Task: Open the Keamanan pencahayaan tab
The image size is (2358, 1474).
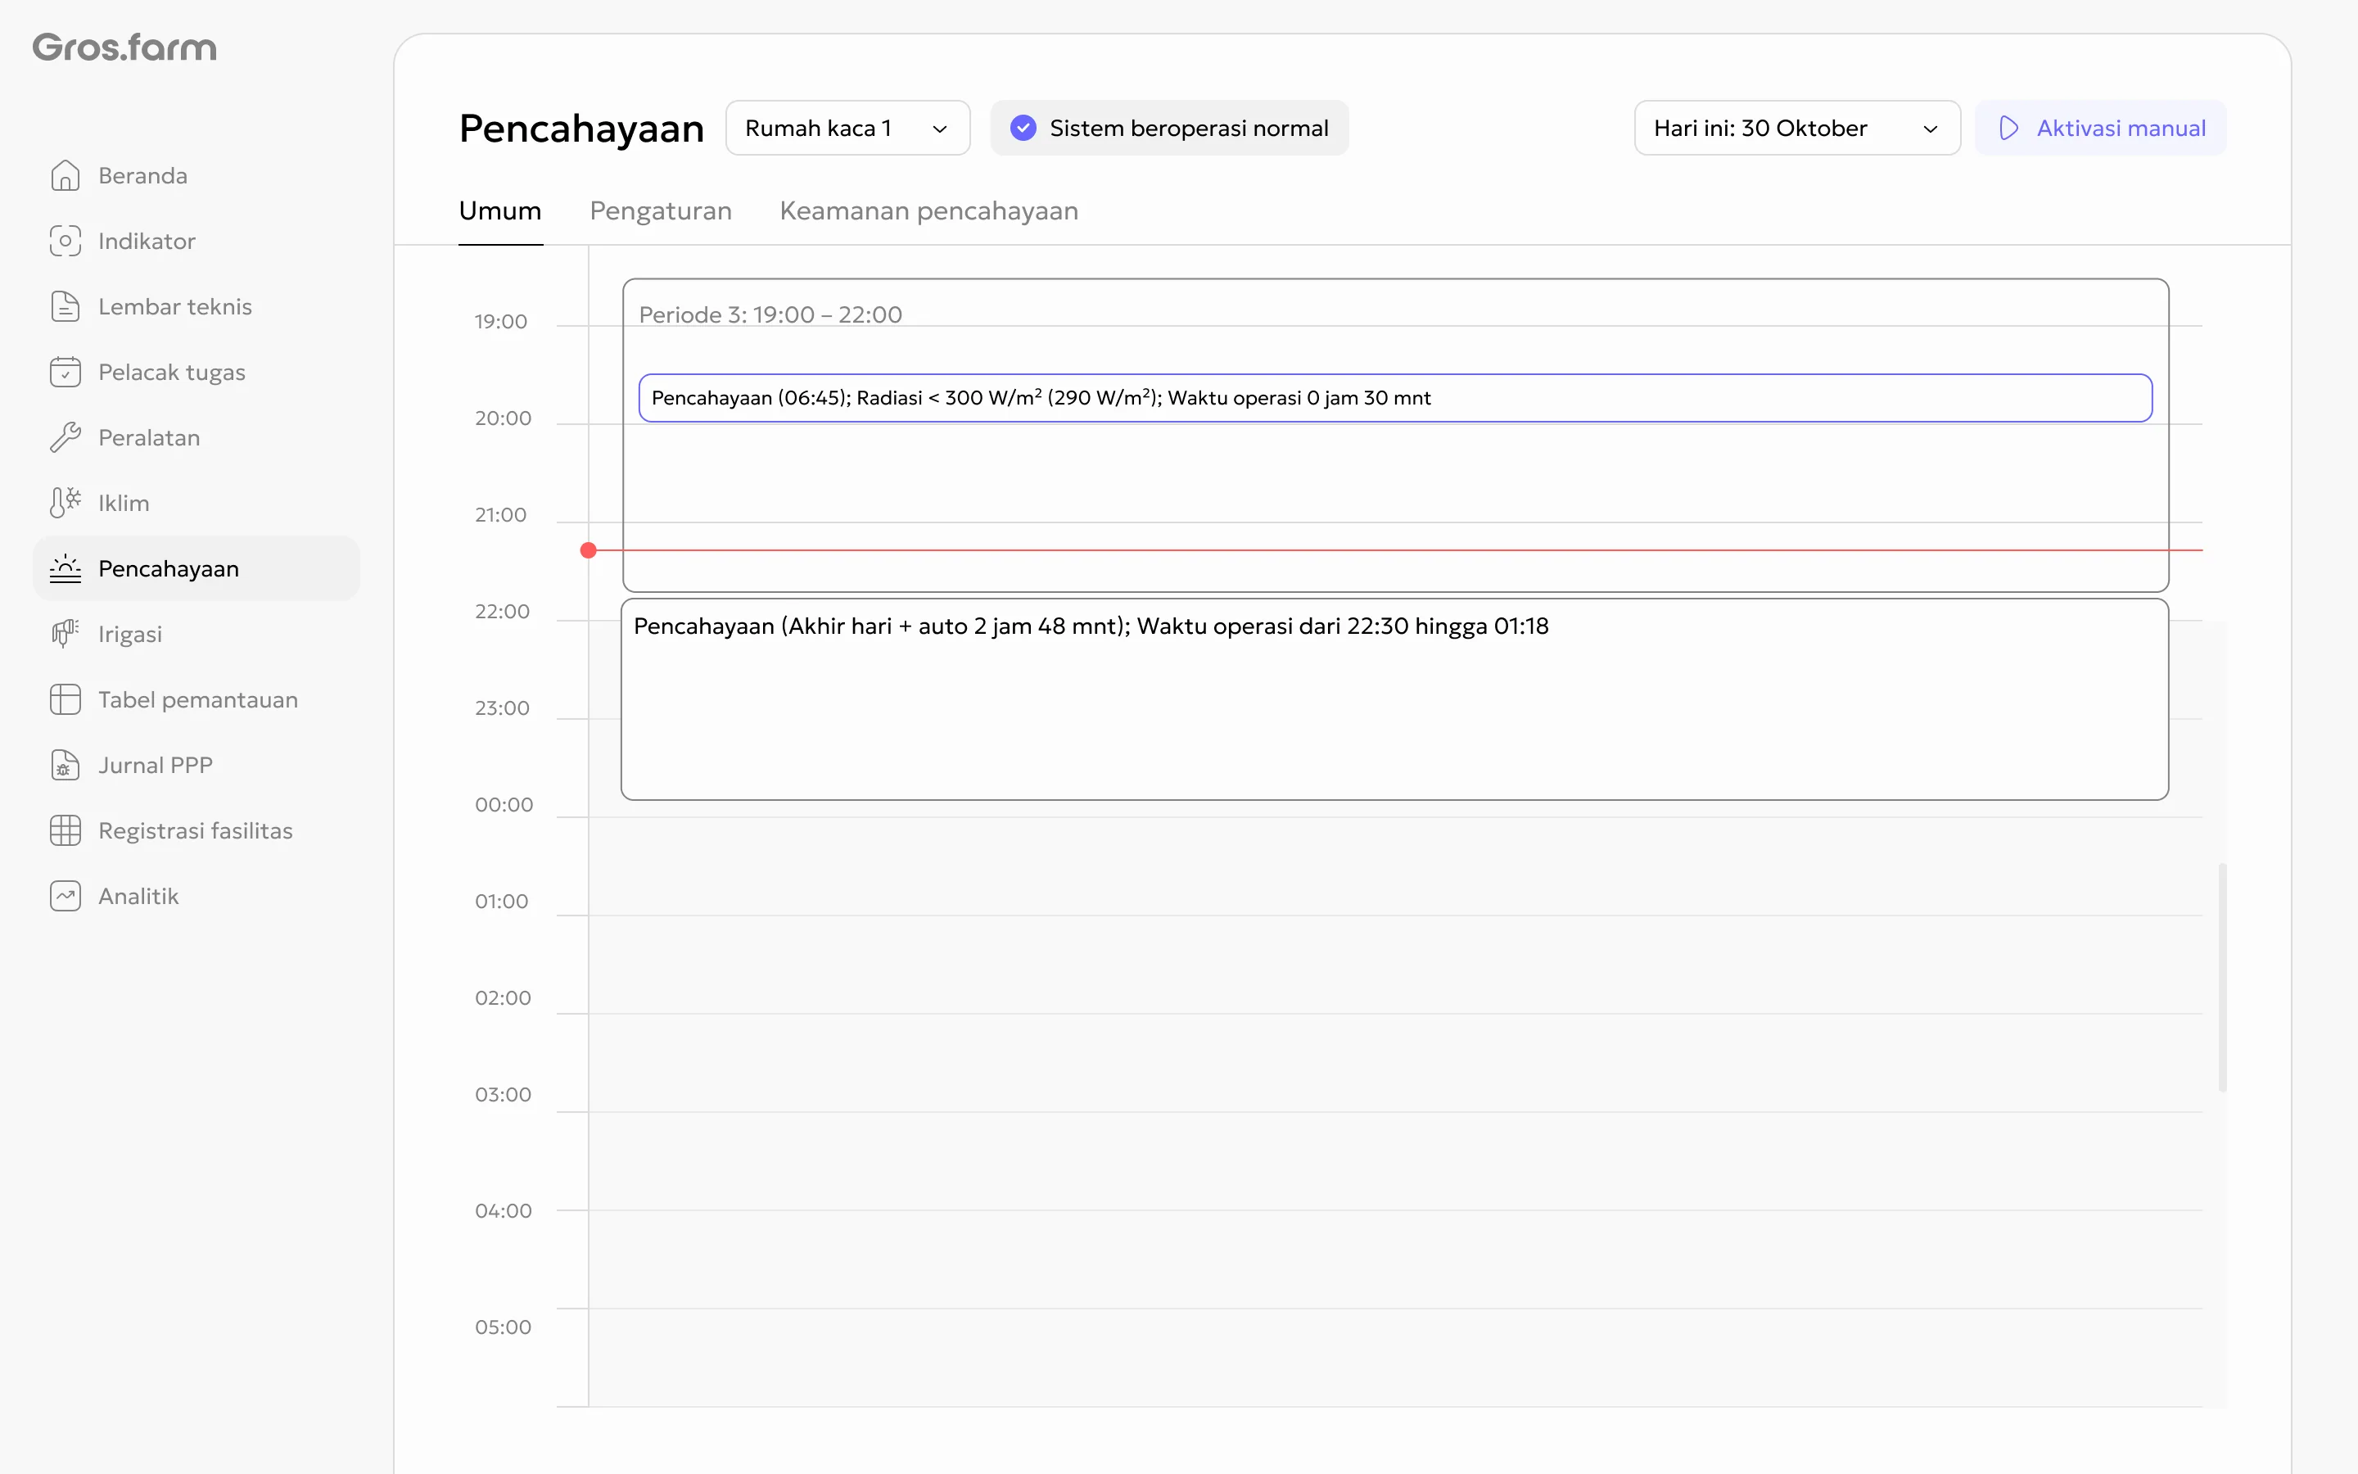Action: point(928,210)
